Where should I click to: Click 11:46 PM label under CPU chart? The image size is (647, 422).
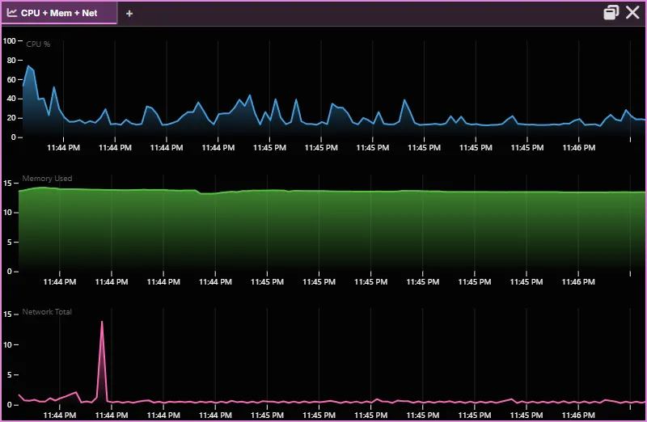click(578, 148)
